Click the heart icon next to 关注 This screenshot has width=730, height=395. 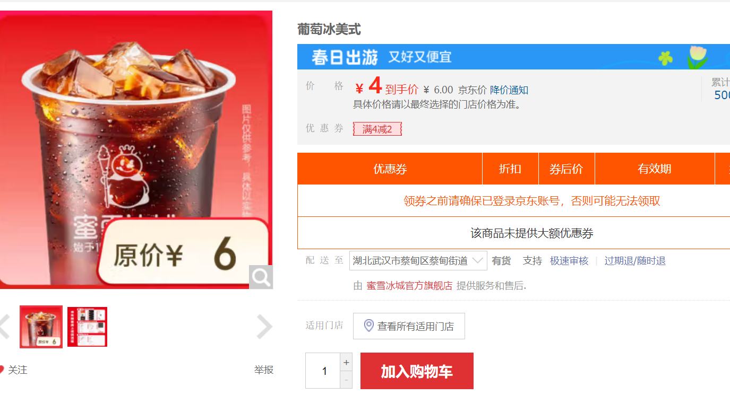[x=1, y=370]
